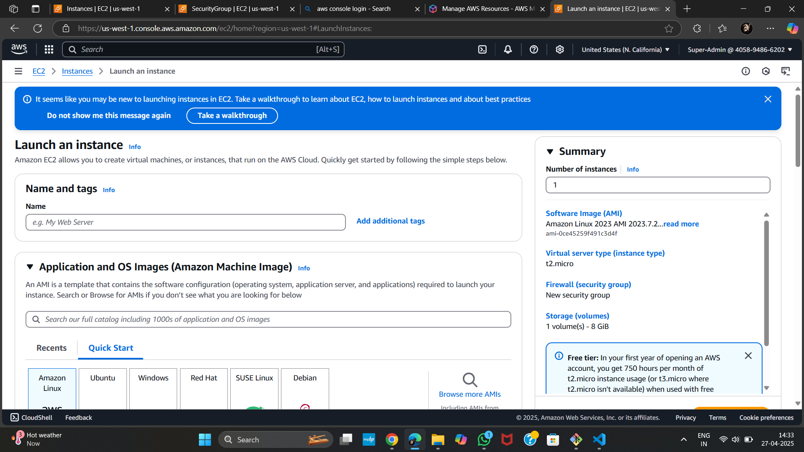Close the Free tier notice
The height and width of the screenshot is (452, 804).
748,356
